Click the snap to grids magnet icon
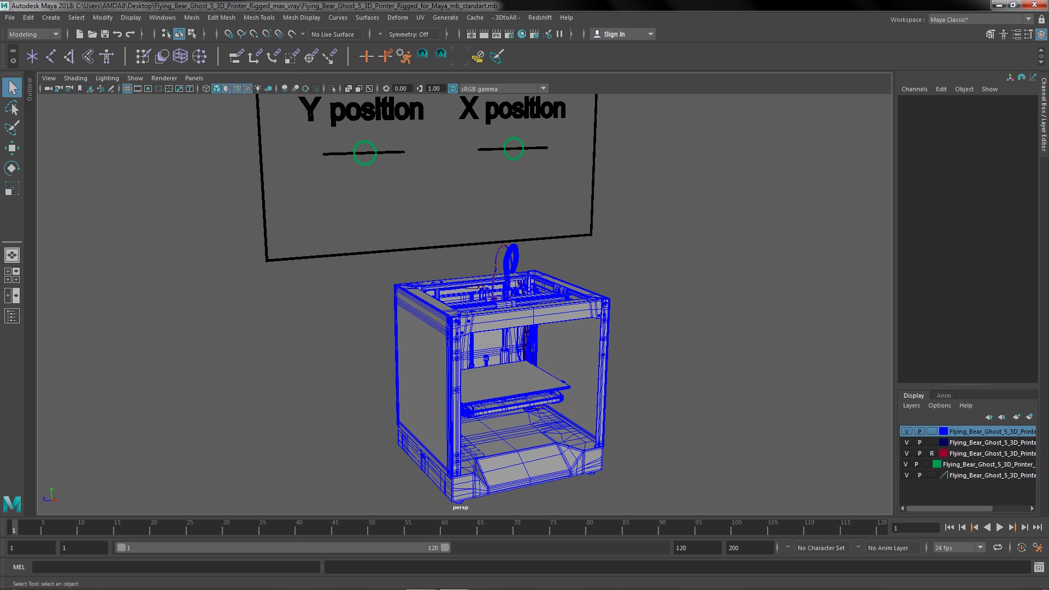Viewport: 1049px width, 590px height. point(228,34)
